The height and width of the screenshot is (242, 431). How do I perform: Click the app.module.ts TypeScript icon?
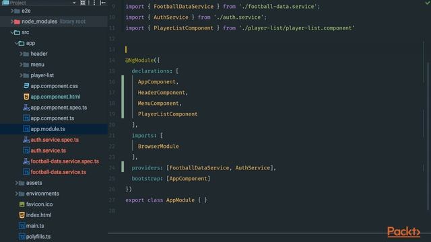(x=26, y=129)
